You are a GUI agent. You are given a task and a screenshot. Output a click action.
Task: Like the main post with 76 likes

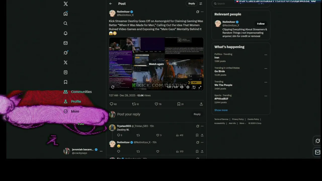tap(158, 104)
